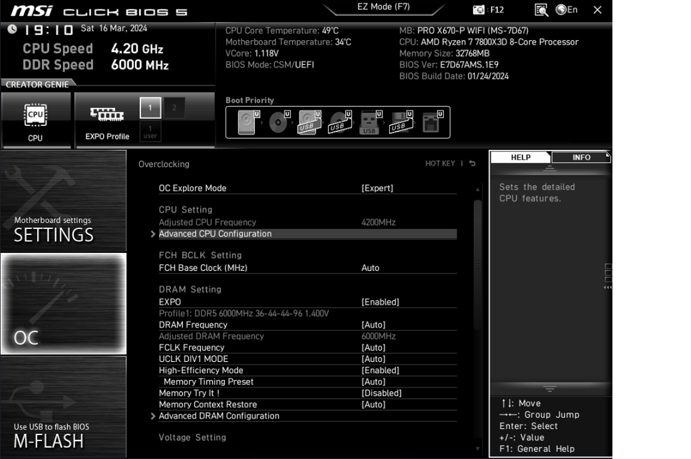Click Profile1: DDR5 6000MHz 36-44-44-96 text
This screenshot has width=691, height=459.
(x=244, y=313)
